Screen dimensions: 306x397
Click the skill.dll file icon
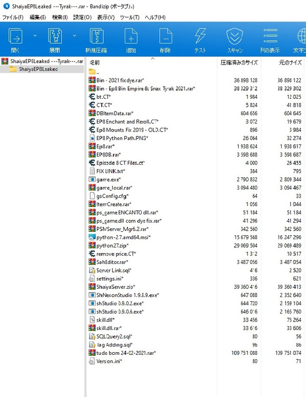[92, 320]
